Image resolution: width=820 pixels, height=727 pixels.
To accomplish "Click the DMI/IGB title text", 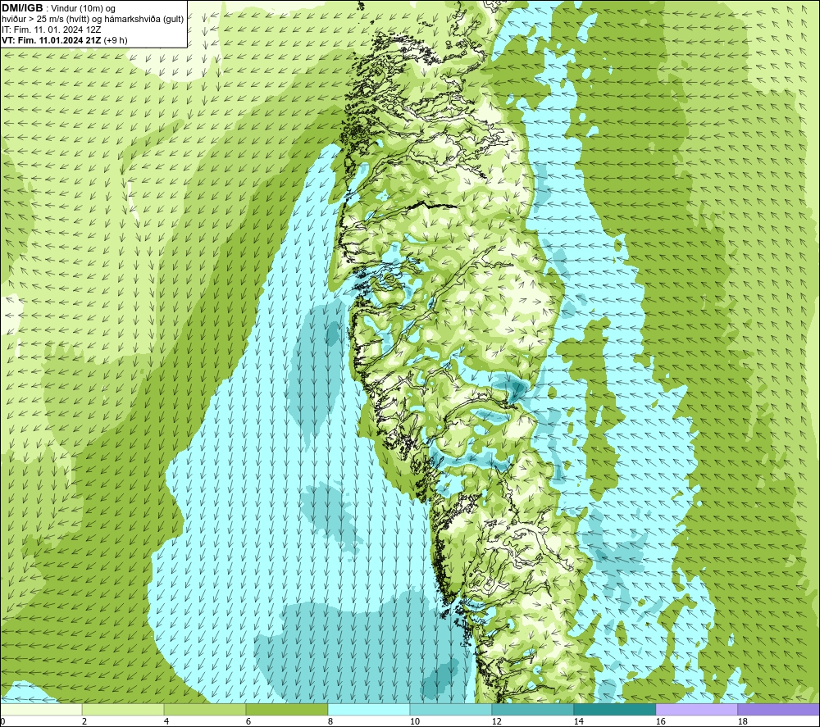I will [22, 8].
